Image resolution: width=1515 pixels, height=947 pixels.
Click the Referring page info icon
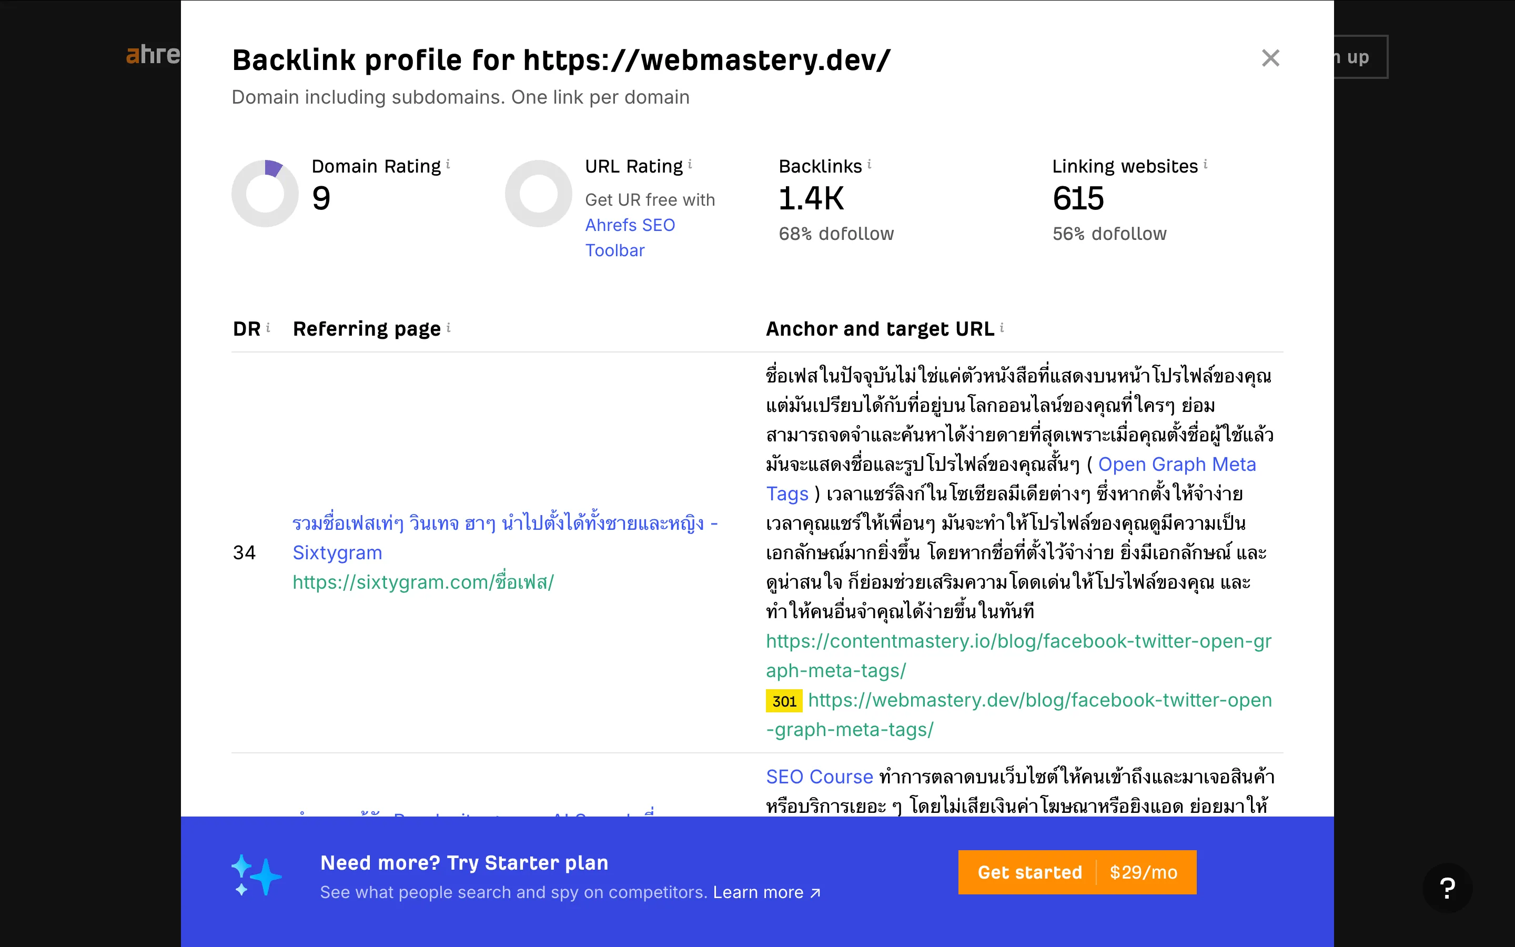coord(449,326)
